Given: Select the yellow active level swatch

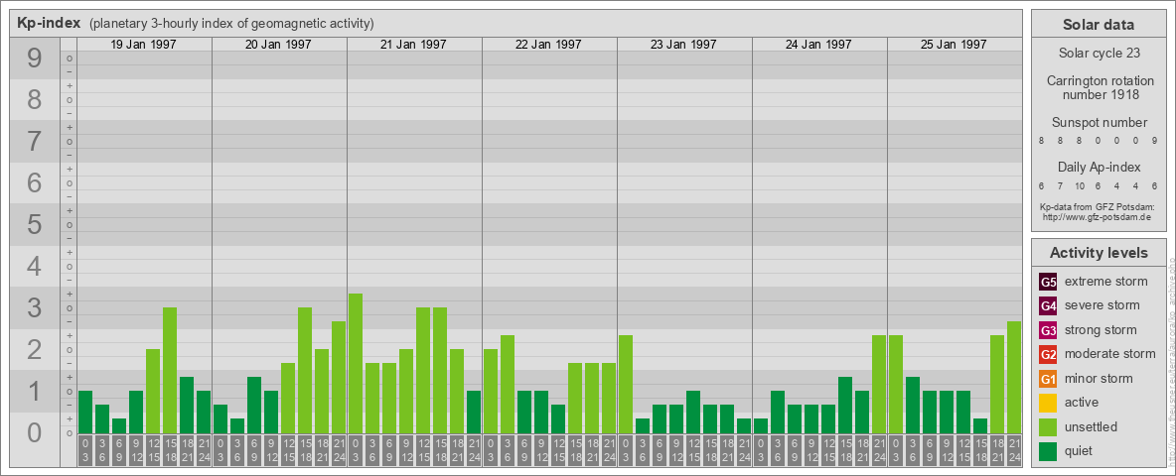Looking at the screenshot, I should [x=1049, y=403].
